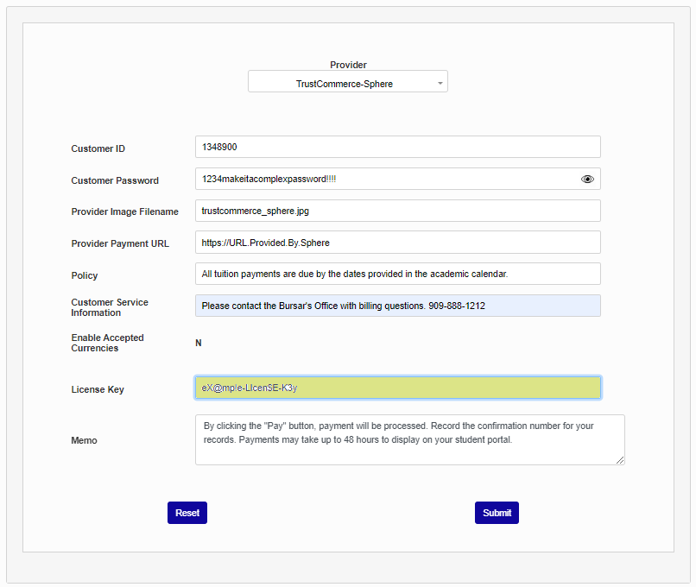696x587 pixels.
Task: Edit the Policy text field
Action: 397,275
